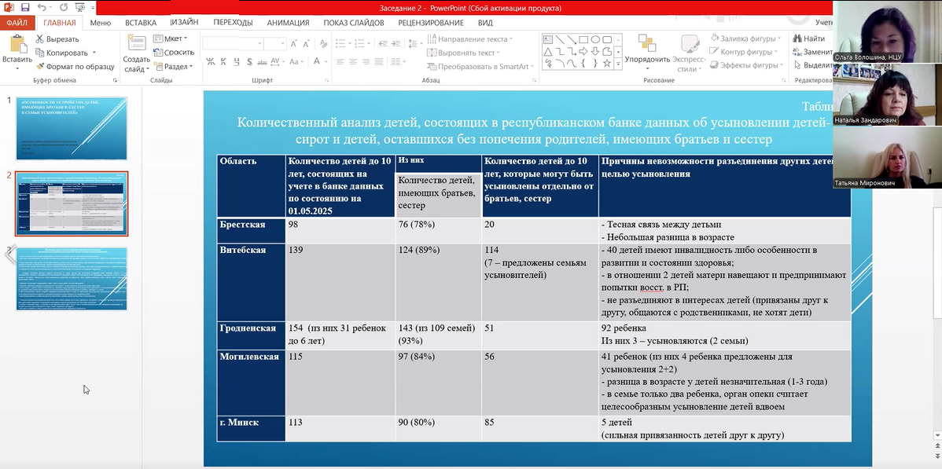Increase font size with the larger A icon

tap(294, 43)
